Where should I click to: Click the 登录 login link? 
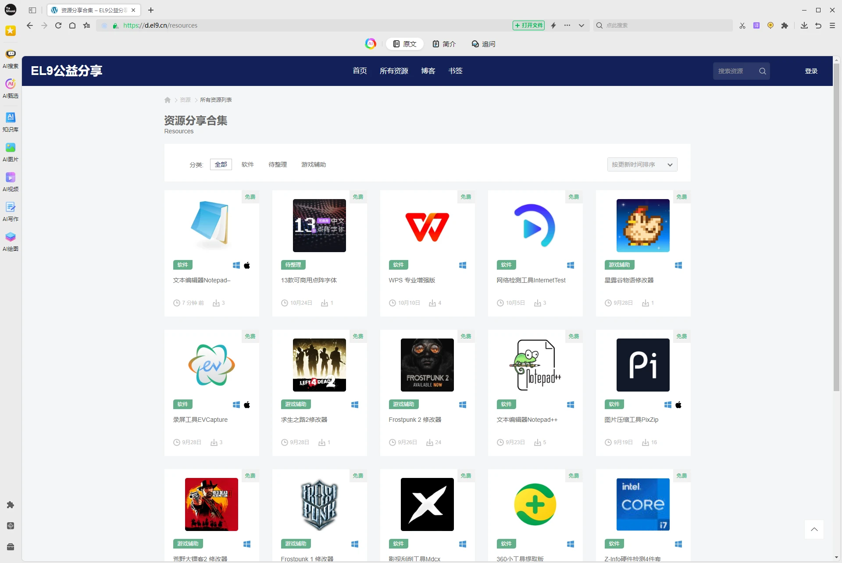pyautogui.click(x=811, y=71)
